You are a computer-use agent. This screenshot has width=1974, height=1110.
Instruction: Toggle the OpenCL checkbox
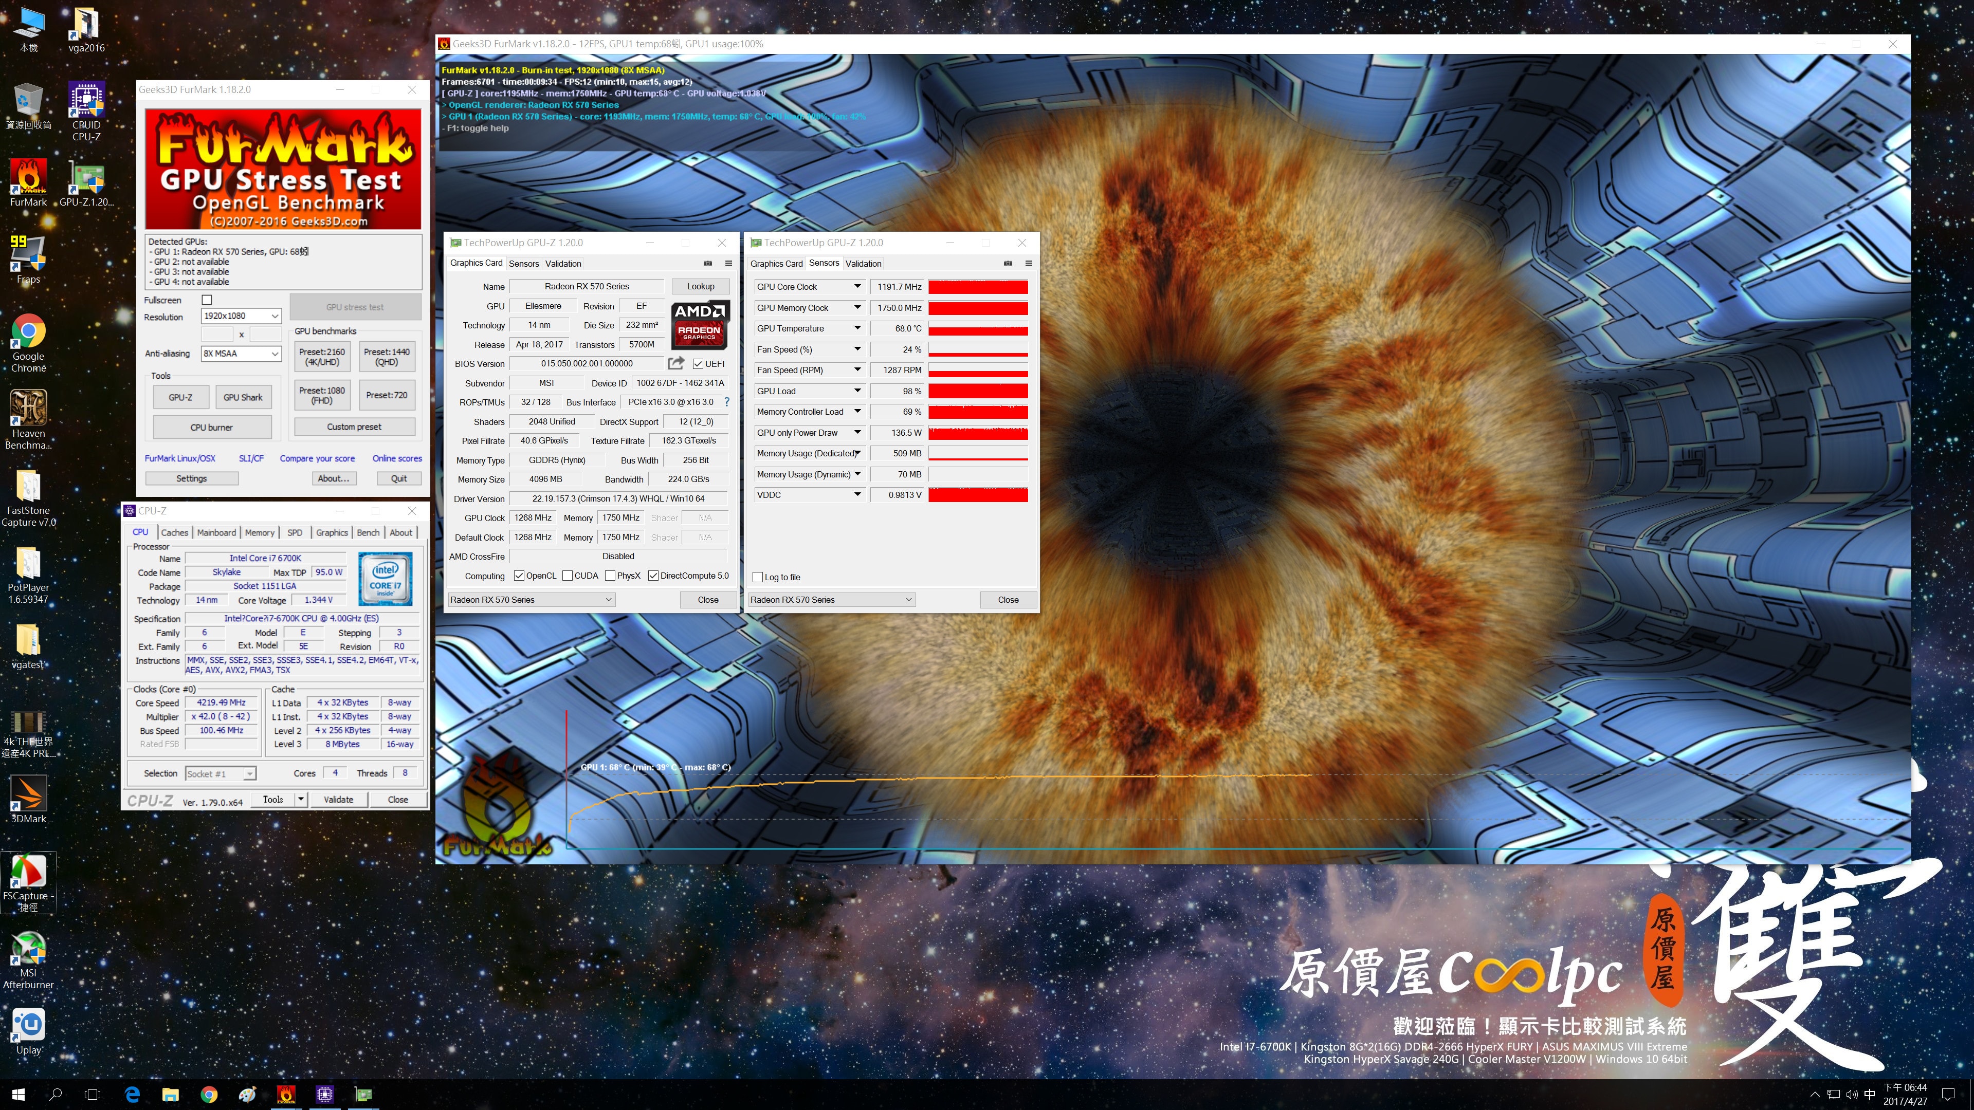click(519, 576)
